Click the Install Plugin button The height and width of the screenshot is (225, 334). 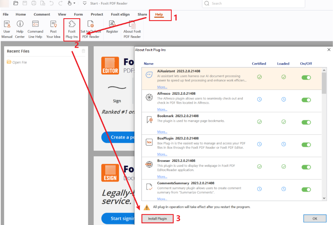pos(157,218)
